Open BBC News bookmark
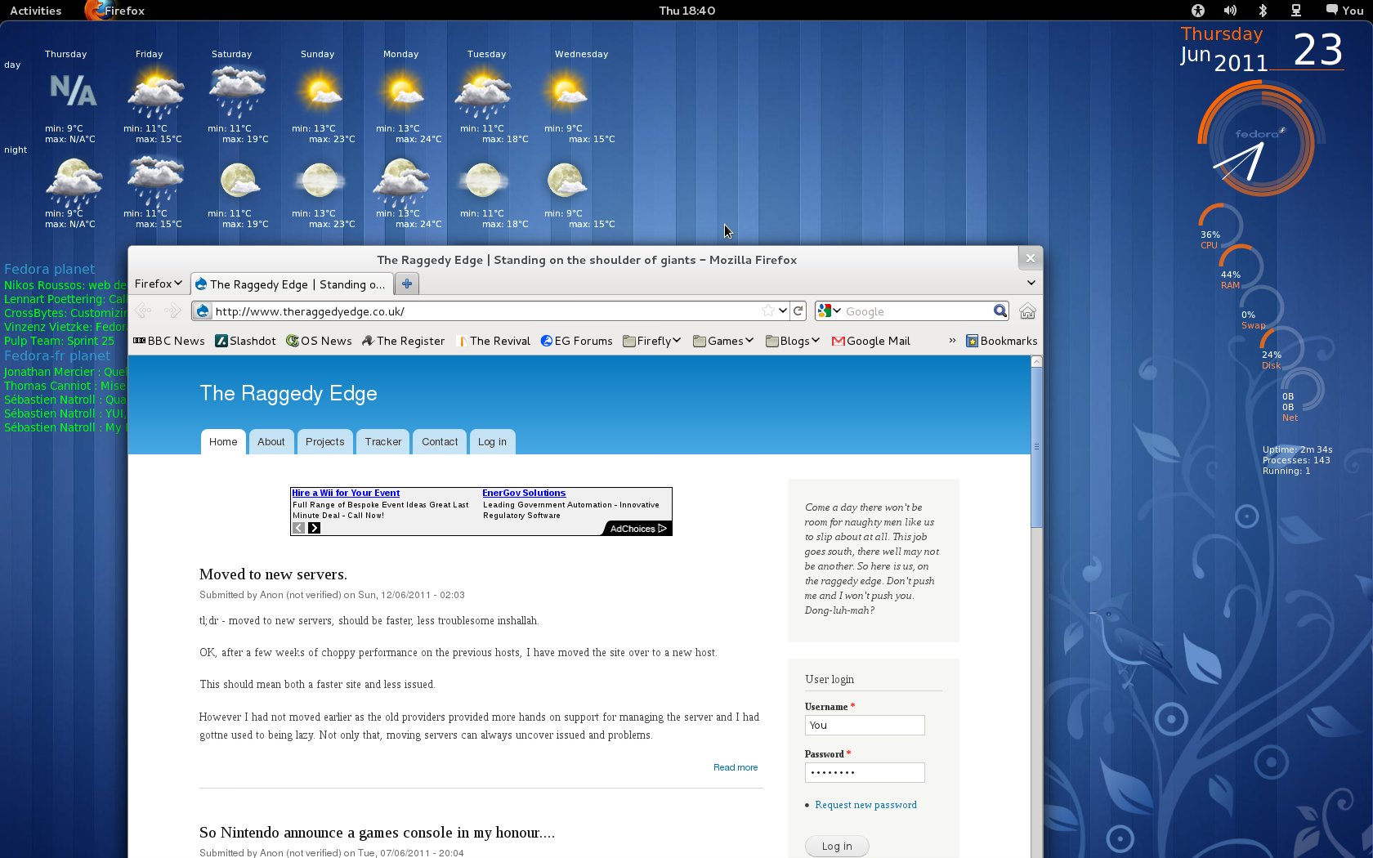Image resolution: width=1373 pixels, height=858 pixels. [169, 341]
